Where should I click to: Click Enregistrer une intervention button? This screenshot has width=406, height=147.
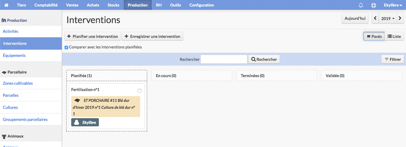pyautogui.click(x=153, y=36)
